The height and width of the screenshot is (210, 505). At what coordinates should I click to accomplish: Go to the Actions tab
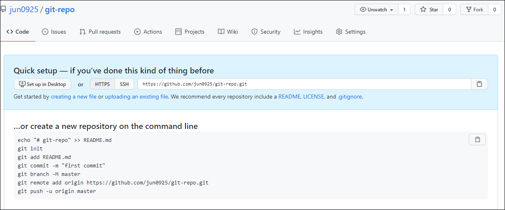click(148, 32)
